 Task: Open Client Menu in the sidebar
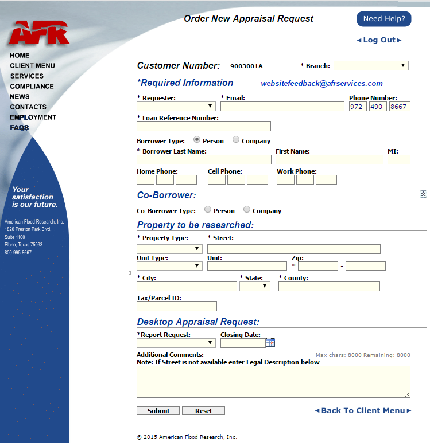[x=32, y=66]
